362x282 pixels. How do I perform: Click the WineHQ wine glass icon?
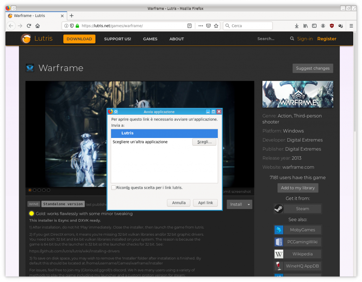(x=279, y=266)
